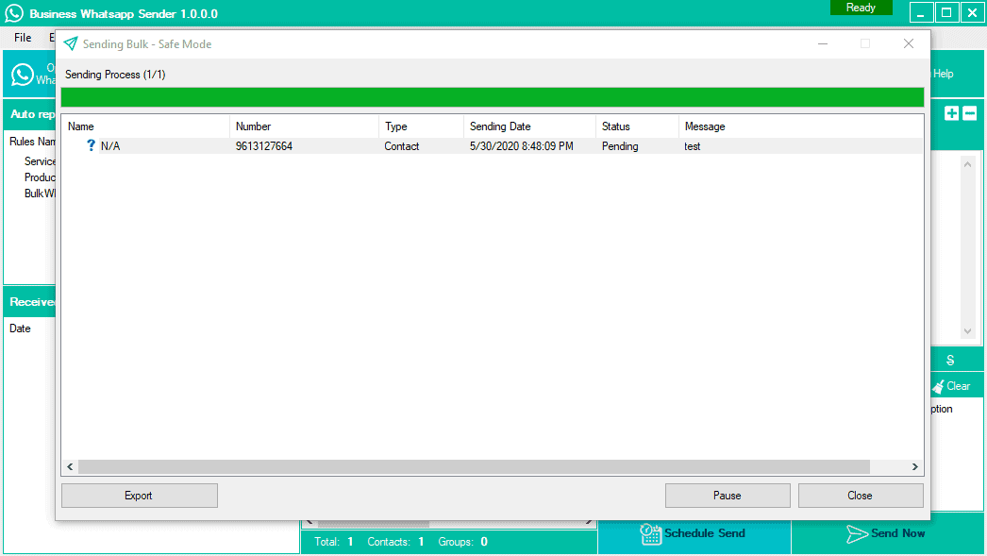Sort by Status column header

pos(637,126)
